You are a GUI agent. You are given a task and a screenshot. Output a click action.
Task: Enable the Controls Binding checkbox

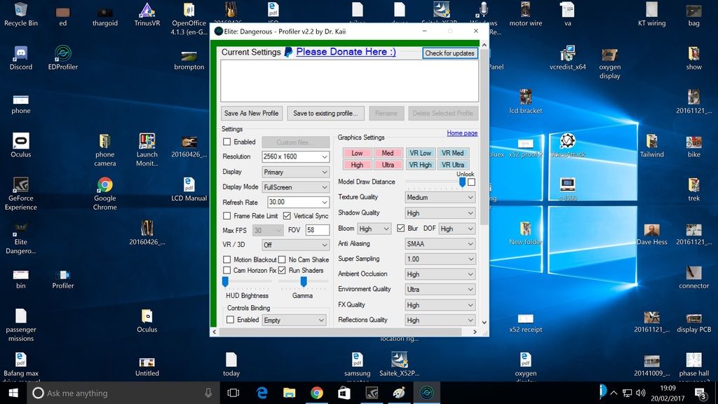(230, 320)
